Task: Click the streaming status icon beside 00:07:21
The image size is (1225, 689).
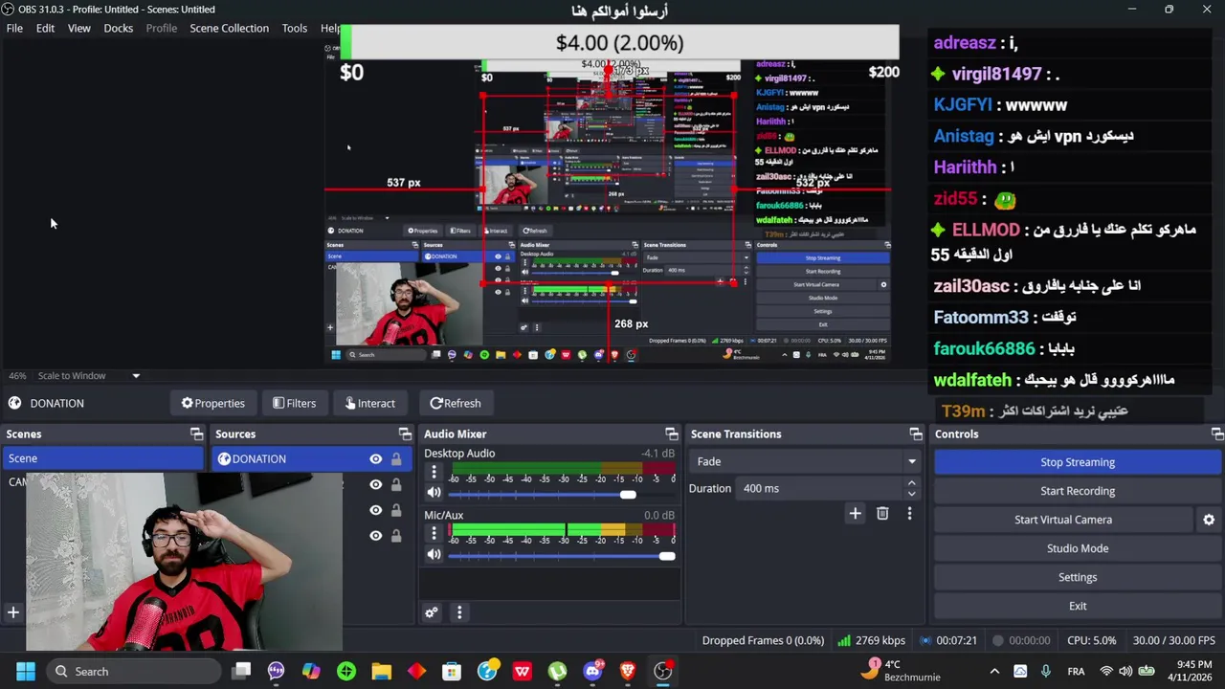Action: tap(926, 640)
